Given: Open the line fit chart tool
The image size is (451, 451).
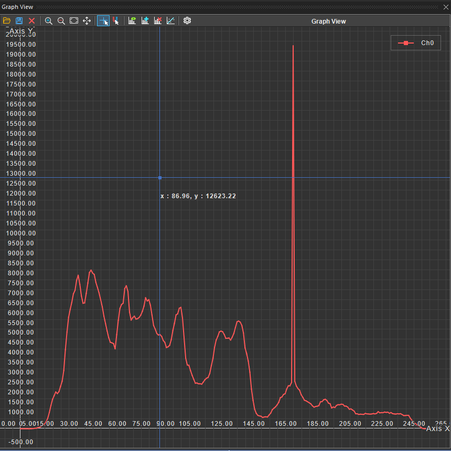Looking at the screenshot, I should pyautogui.click(x=170, y=20).
